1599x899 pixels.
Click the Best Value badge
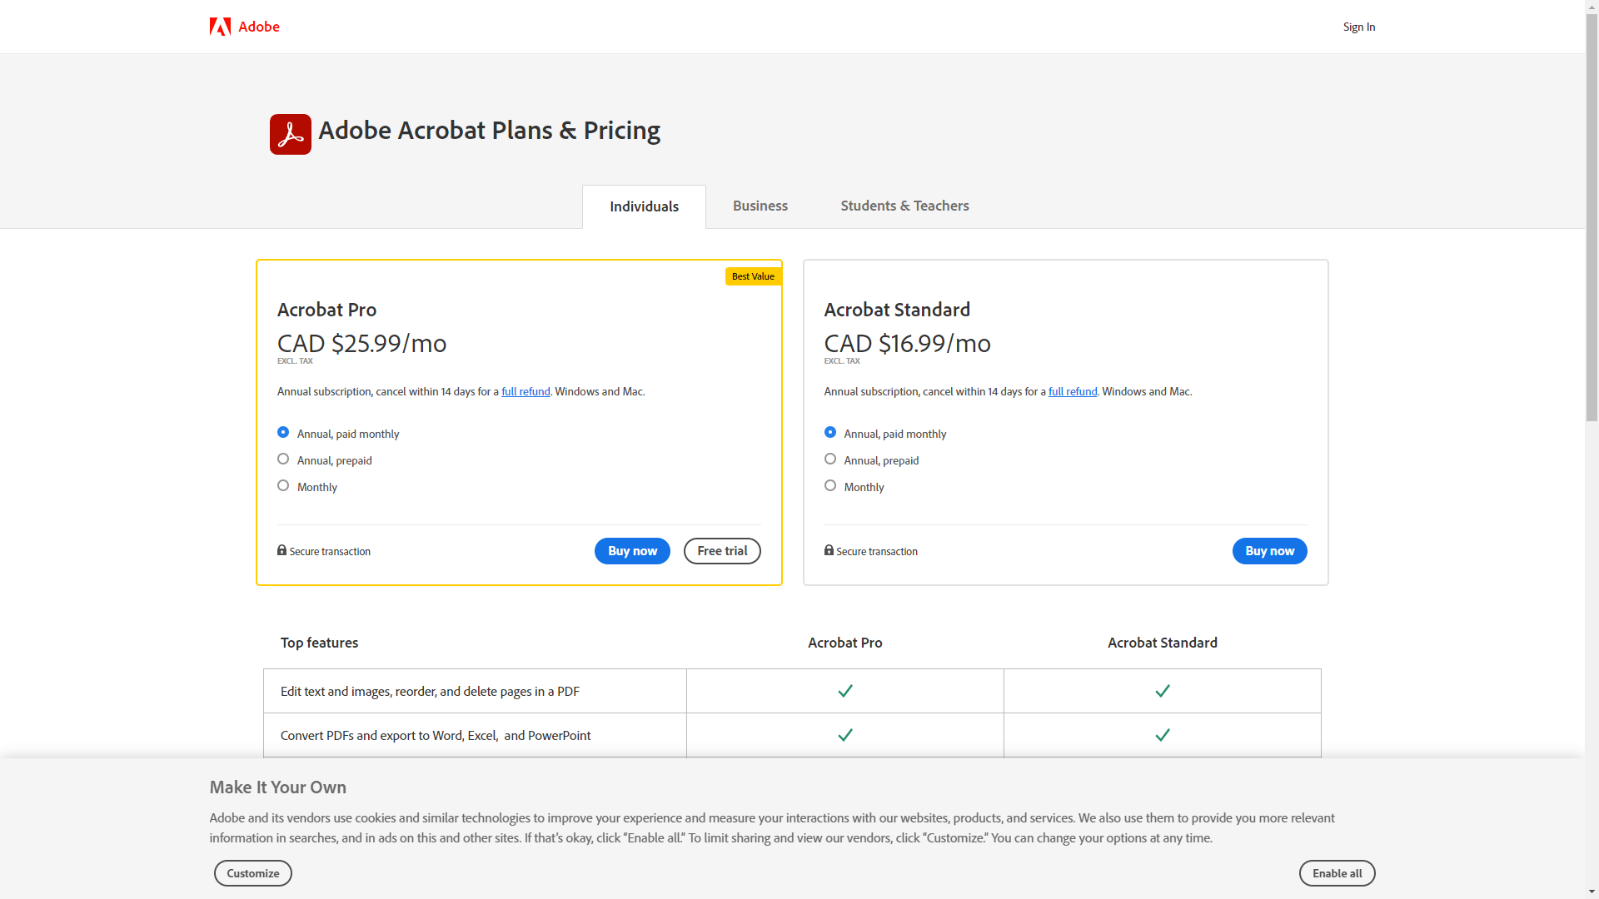click(753, 276)
